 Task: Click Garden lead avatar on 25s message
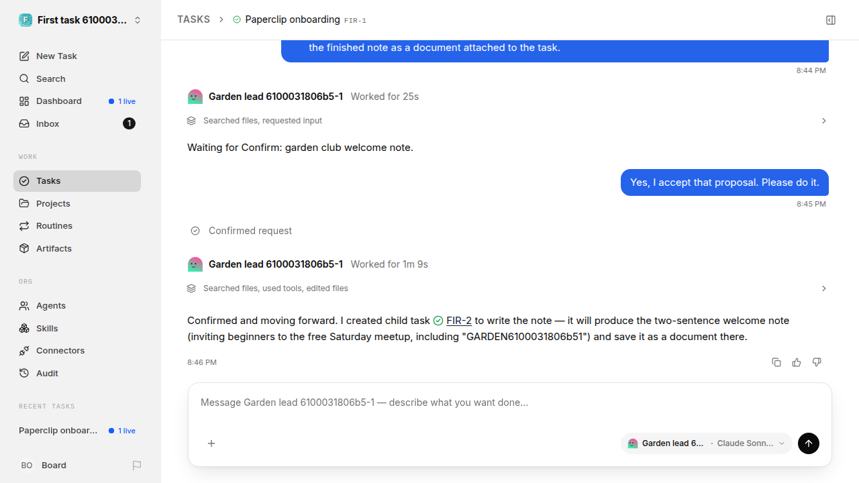195,97
